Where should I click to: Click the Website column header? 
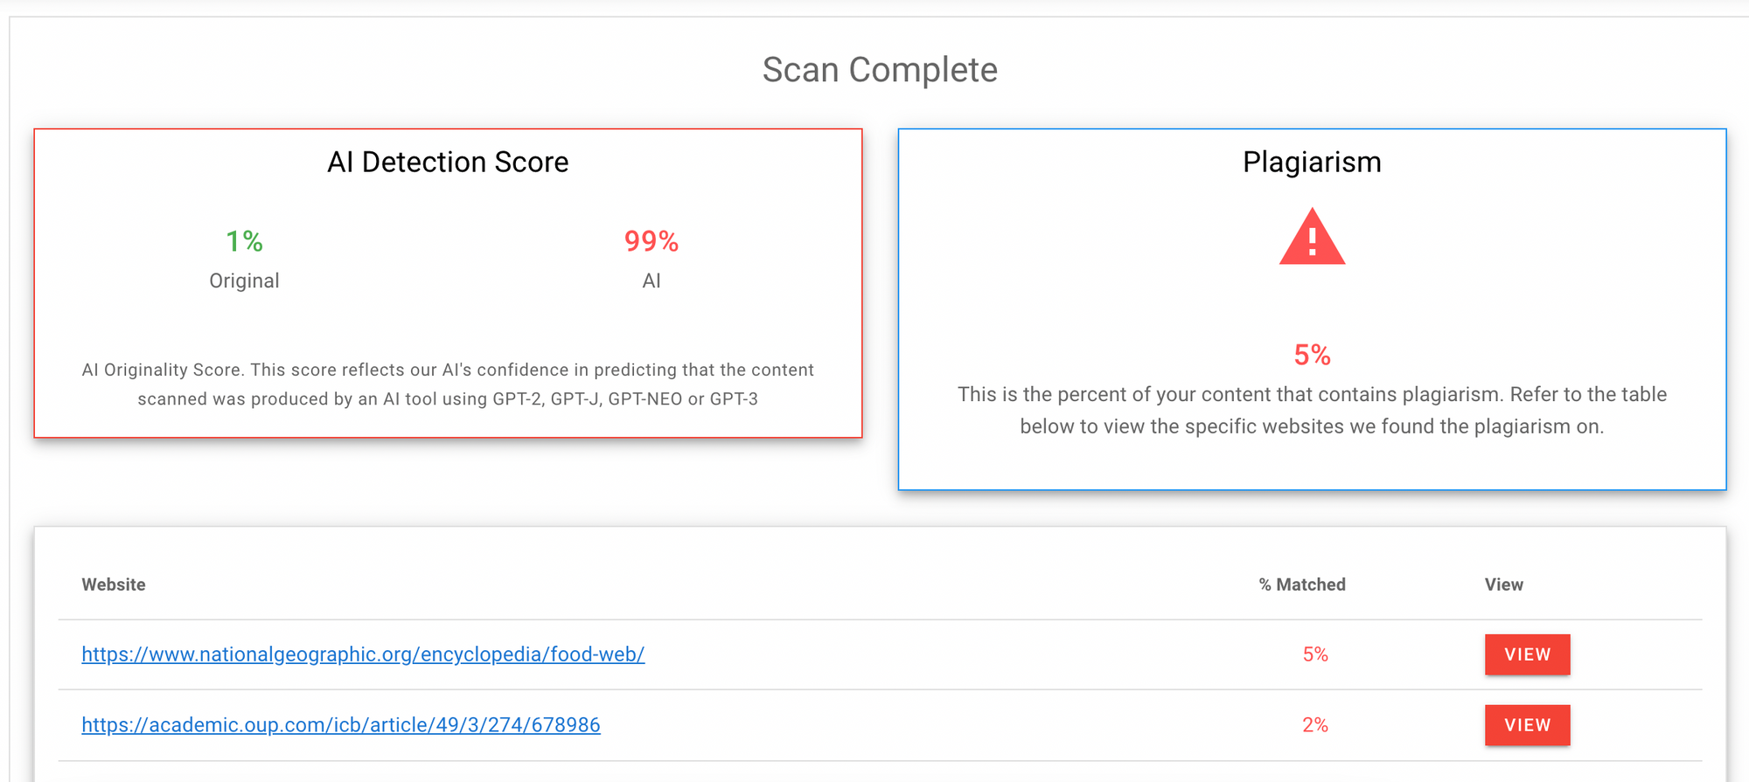(x=114, y=585)
